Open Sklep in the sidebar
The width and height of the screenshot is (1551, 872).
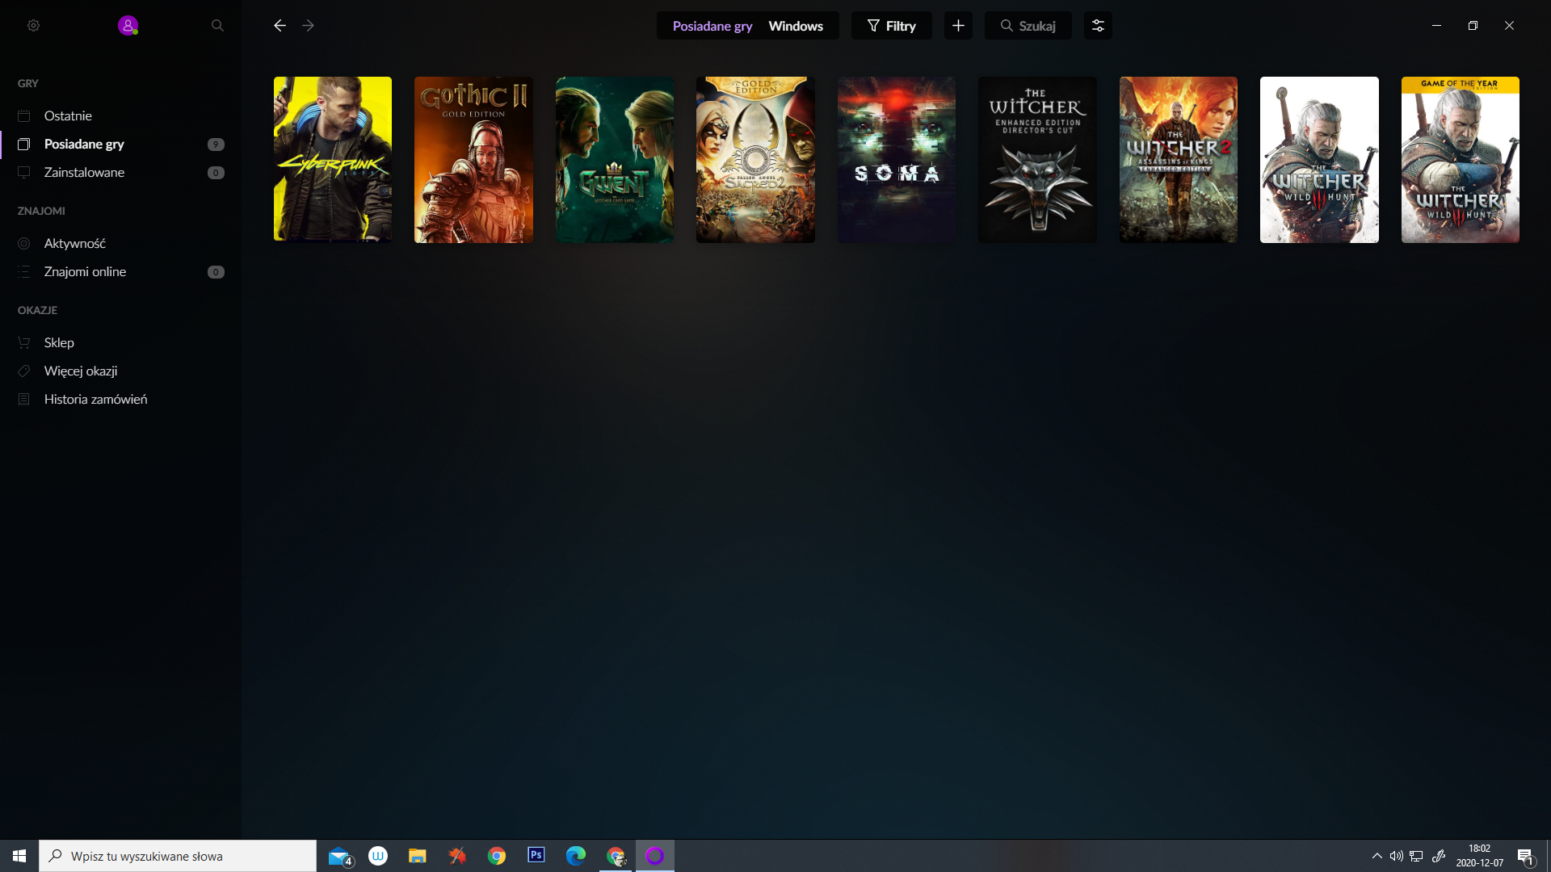pyautogui.click(x=121, y=342)
